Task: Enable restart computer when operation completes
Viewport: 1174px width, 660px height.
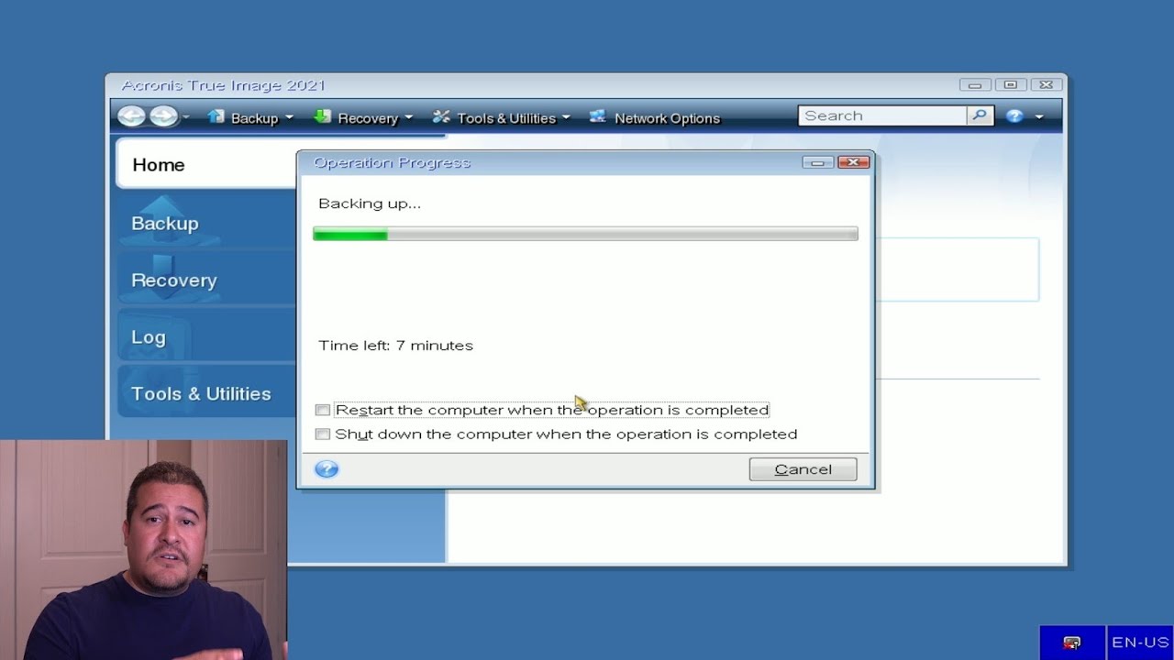Action: coord(322,410)
